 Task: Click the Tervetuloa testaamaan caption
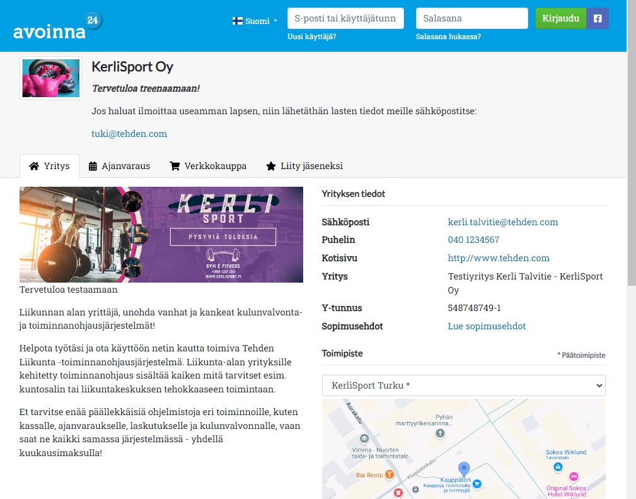(x=69, y=290)
